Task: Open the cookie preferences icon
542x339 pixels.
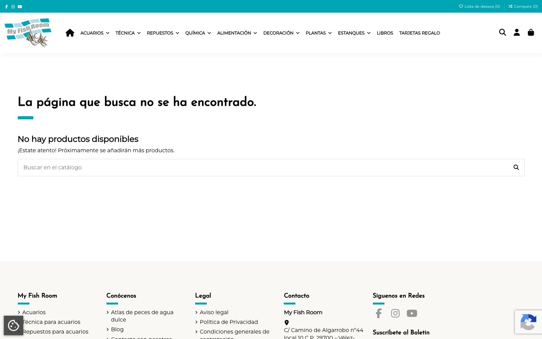Action: 14,325
